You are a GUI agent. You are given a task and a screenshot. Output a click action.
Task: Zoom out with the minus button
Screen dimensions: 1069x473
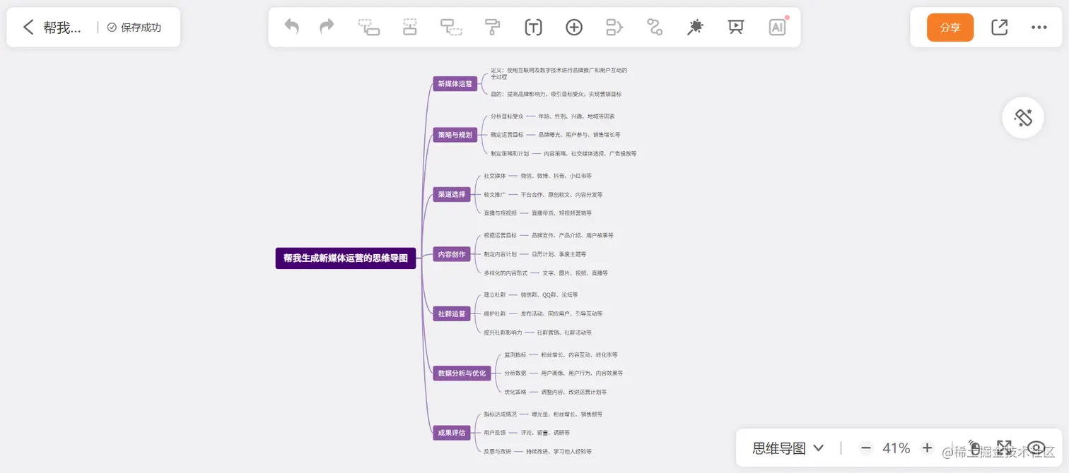[866, 448]
